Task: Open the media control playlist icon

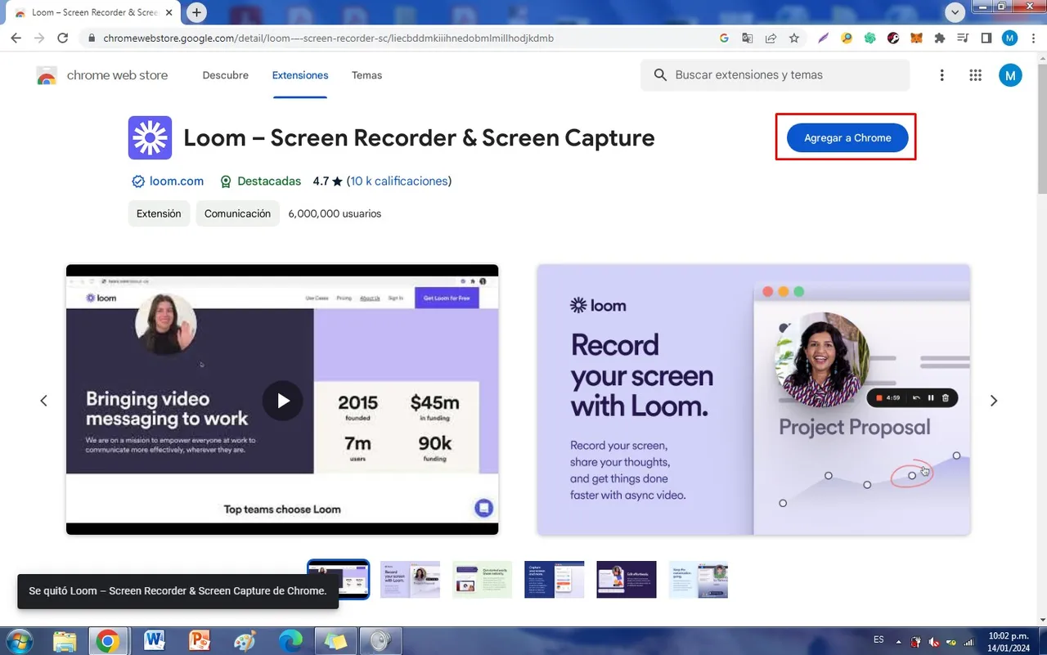Action: point(963,38)
